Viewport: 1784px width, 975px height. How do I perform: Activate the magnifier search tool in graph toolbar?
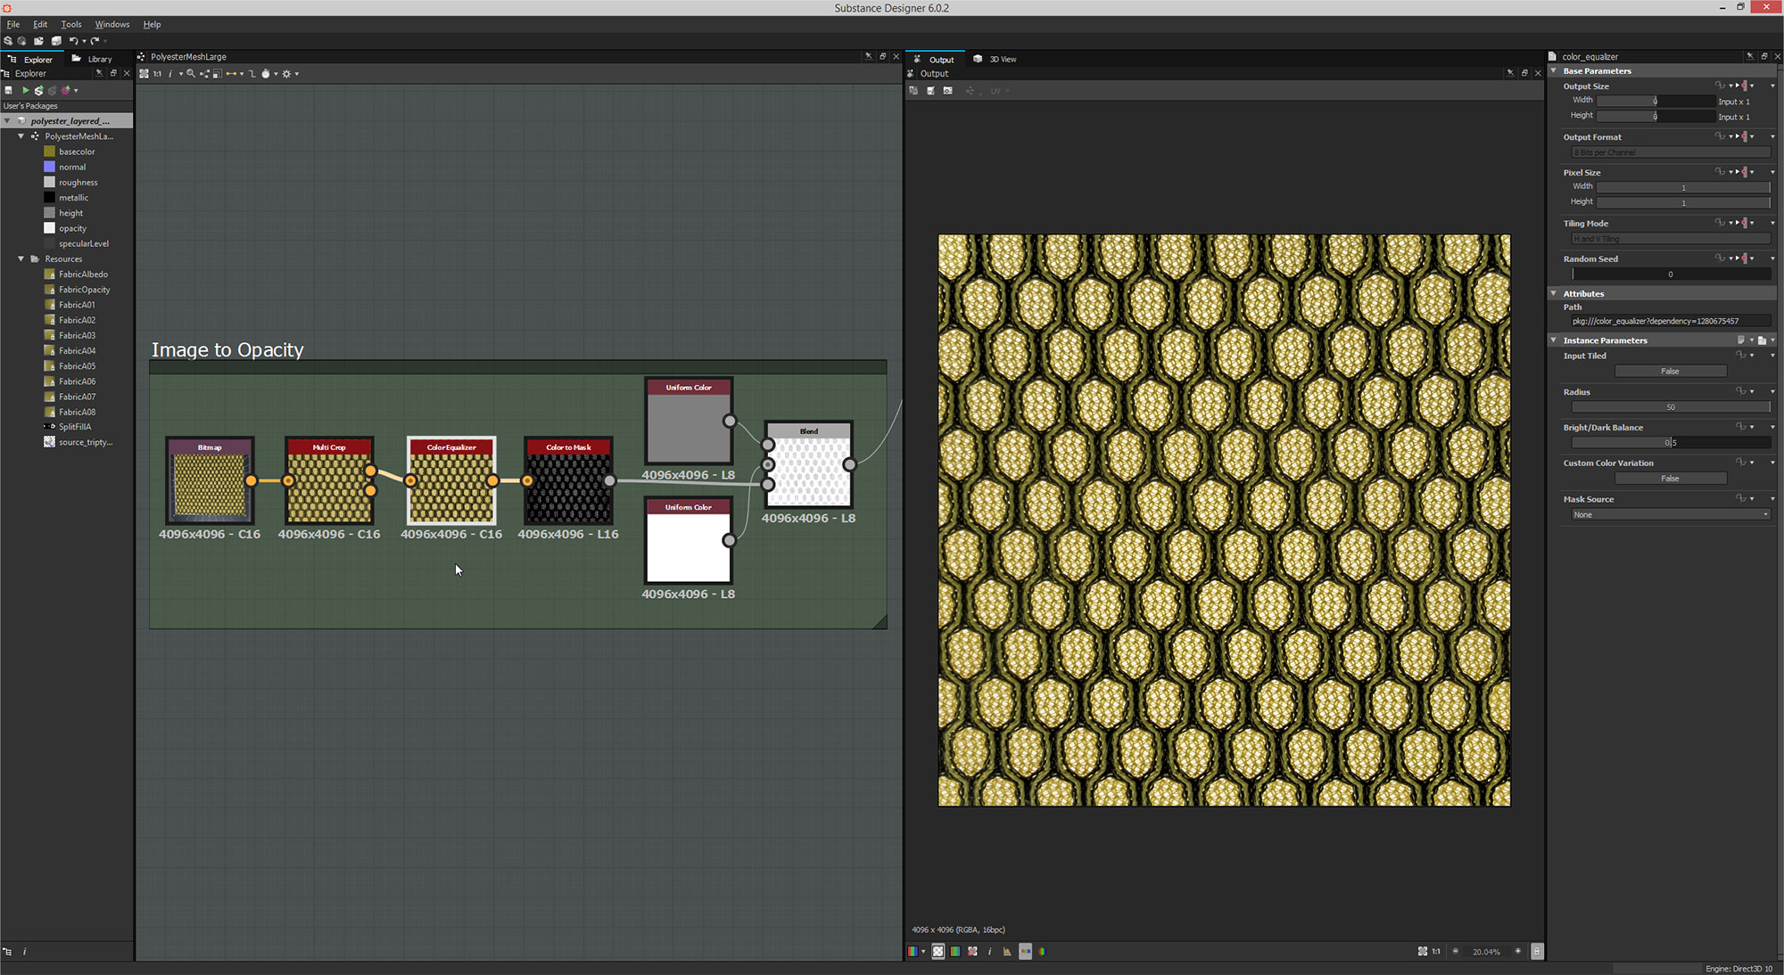coord(191,74)
